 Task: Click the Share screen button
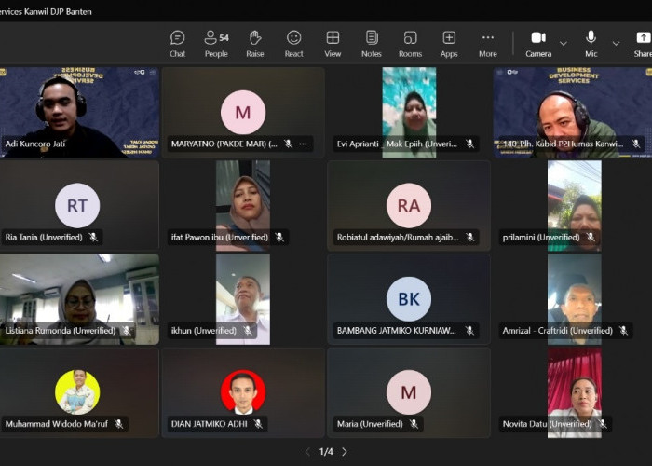click(643, 43)
